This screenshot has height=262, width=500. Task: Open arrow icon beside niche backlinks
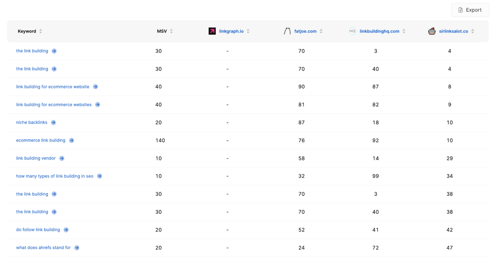[x=53, y=122]
